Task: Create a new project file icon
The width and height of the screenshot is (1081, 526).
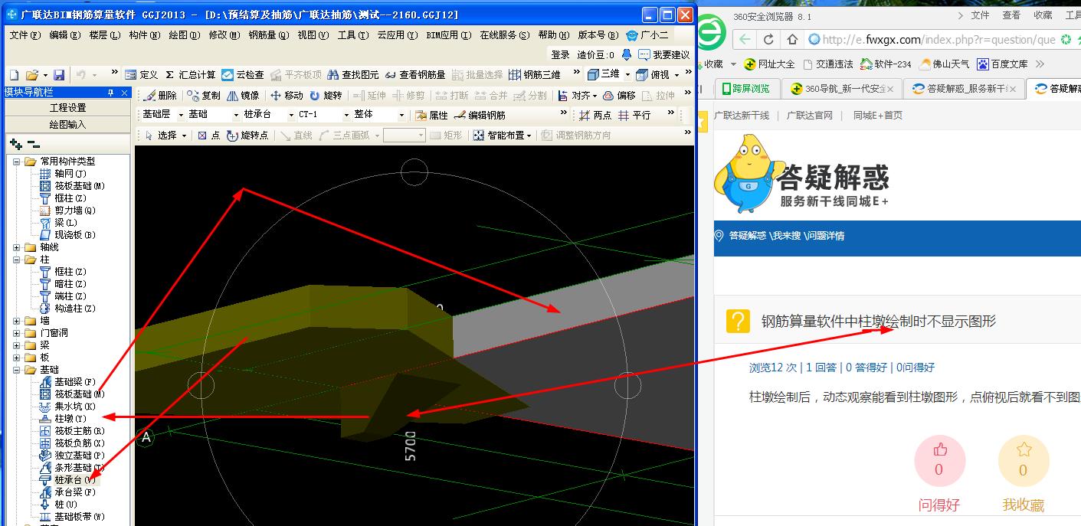Action: [14, 74]
